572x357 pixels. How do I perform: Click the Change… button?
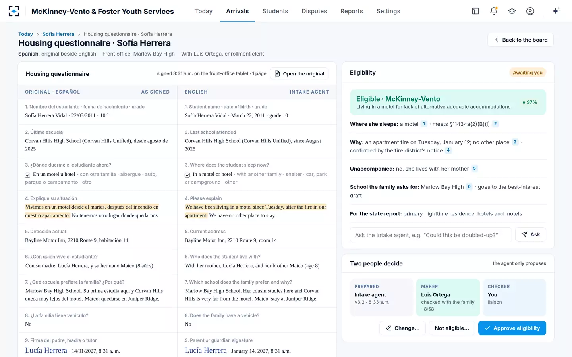403,328
